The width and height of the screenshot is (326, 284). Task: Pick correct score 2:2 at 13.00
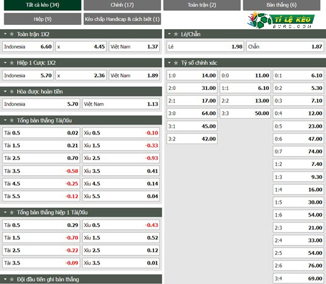245,101
